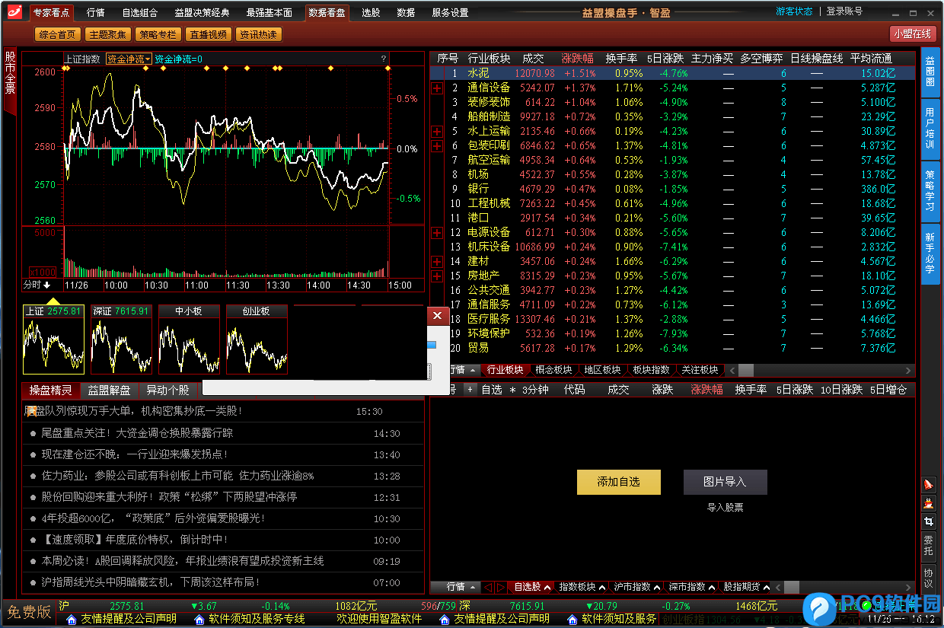944x628 pixels.
Task: Expand the 自选股 tab arrow
Action: pos(547,587)
